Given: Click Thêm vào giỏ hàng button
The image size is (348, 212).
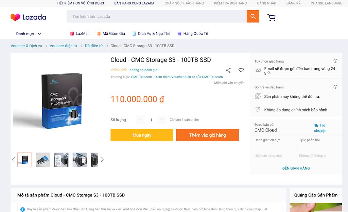Looking at the screenshot, I should click(207, 135).
